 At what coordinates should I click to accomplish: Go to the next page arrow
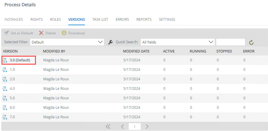147,127
